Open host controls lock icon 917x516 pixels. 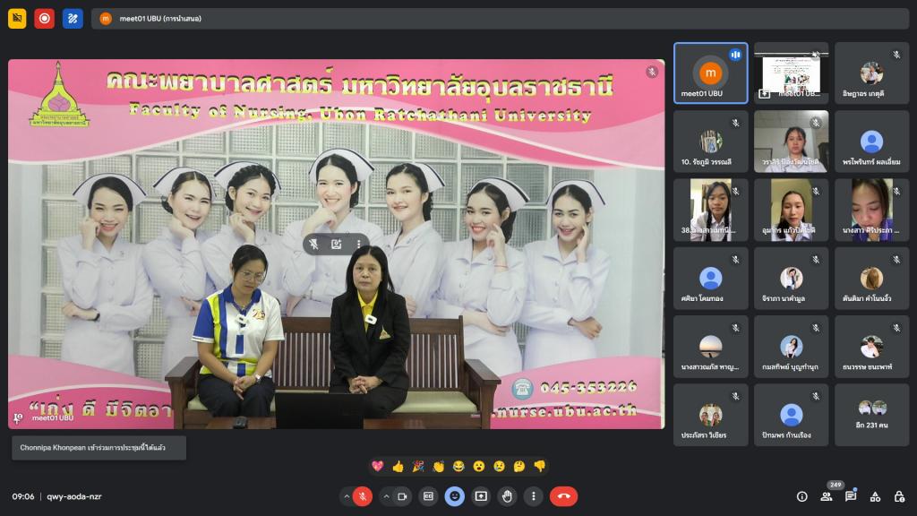tap(898, 496)
